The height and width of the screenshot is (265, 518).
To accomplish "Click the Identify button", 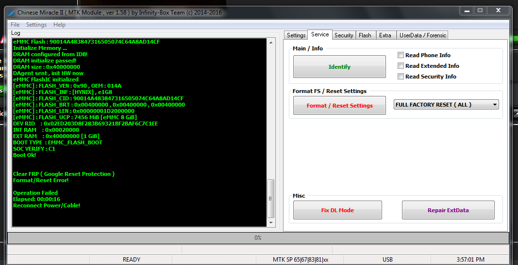I will 339,66.
